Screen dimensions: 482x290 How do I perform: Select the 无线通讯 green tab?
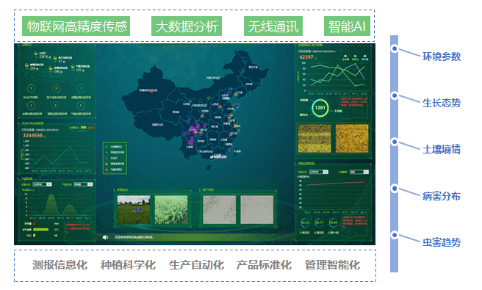coord(273,26)
